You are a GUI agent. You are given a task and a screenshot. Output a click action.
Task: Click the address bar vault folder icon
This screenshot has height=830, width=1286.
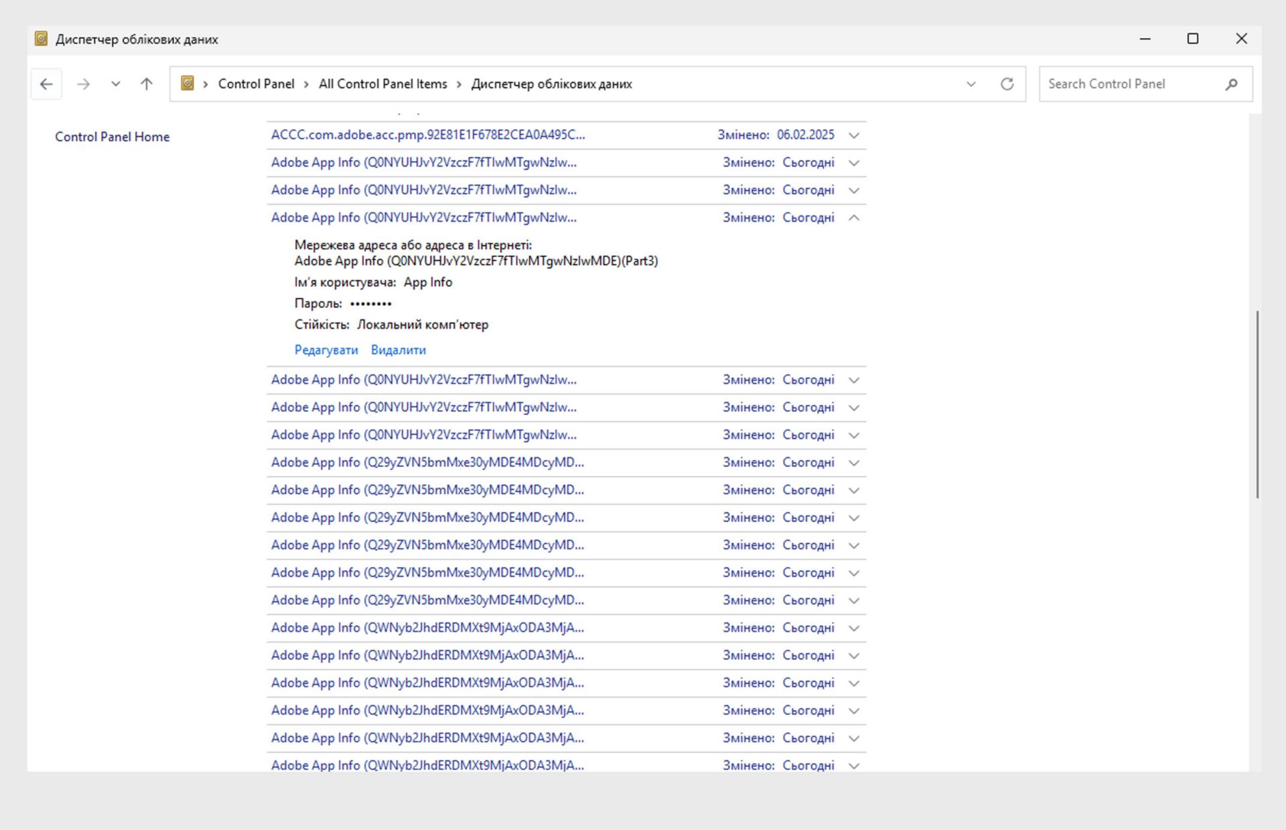coord(188,84)
